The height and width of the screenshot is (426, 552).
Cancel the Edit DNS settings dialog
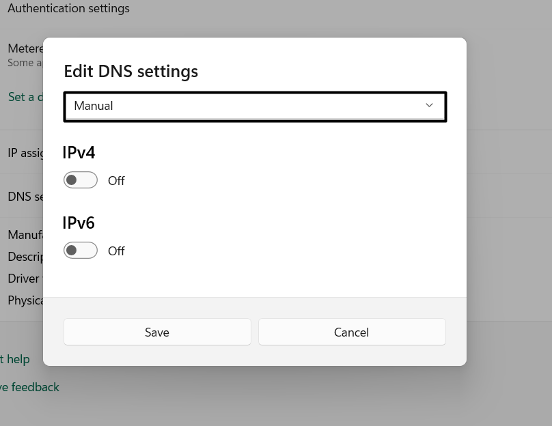[x=351, y=332]
